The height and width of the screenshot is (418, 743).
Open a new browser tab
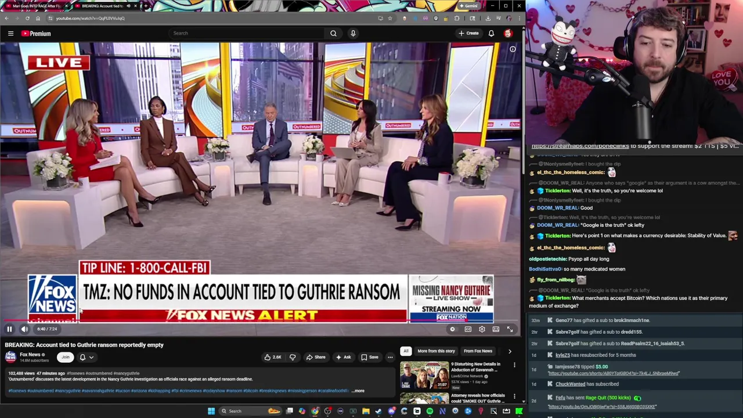146,6
